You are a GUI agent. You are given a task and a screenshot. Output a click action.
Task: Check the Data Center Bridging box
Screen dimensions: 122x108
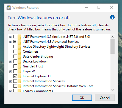coord(15,56)
